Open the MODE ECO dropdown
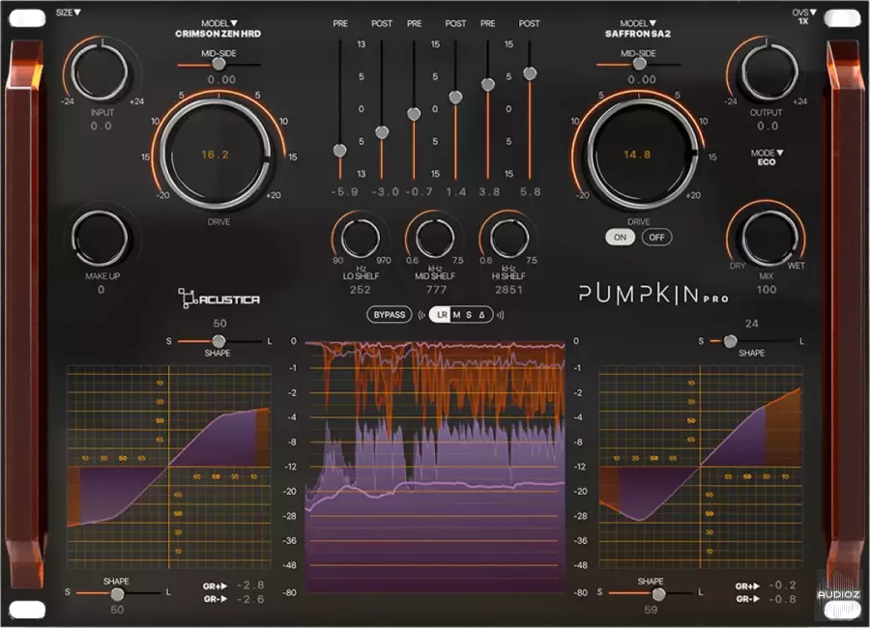The width and height of the screenshot is (870, 628). 767,157
